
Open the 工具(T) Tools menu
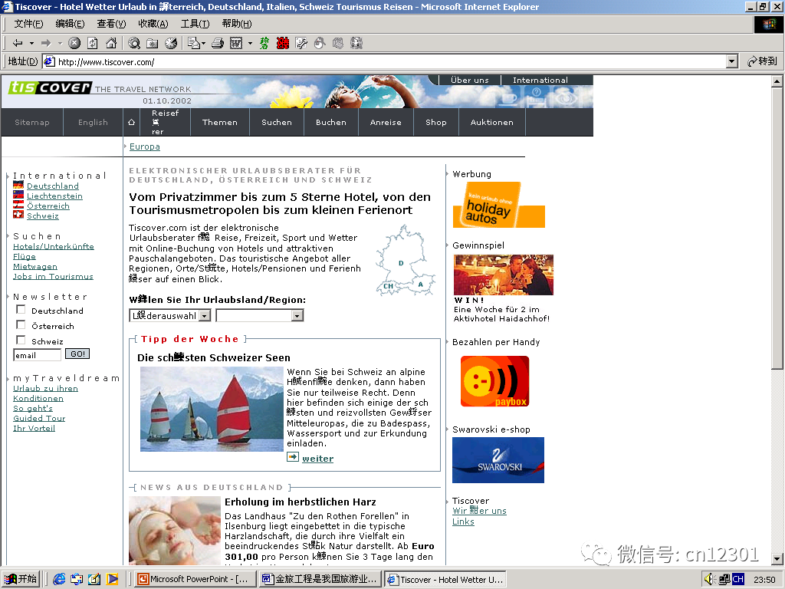click(195, 24)
